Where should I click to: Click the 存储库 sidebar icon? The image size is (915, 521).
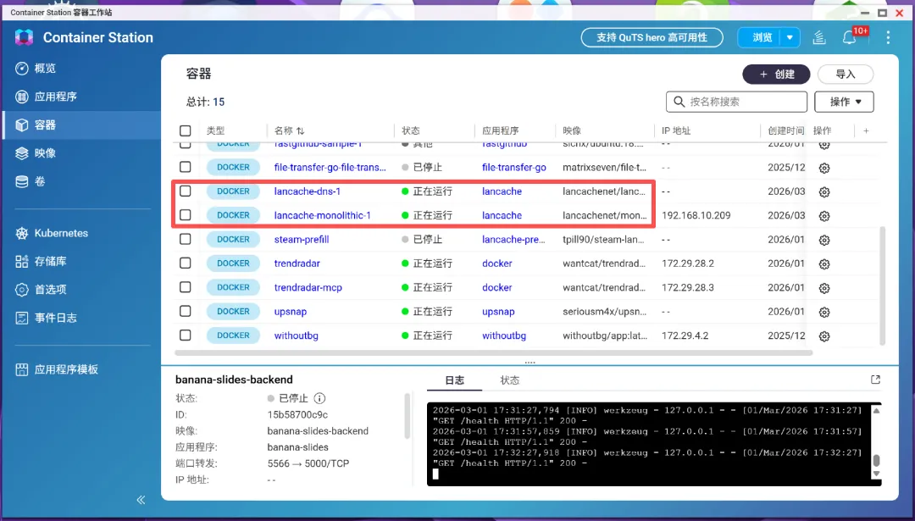pos(21,262)
